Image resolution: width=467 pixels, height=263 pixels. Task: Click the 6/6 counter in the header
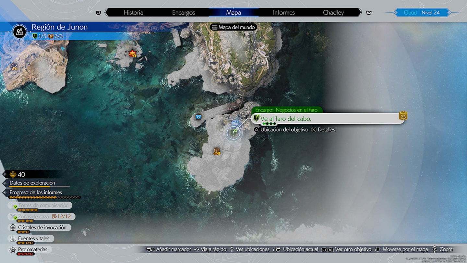click(x=55, y=36)
